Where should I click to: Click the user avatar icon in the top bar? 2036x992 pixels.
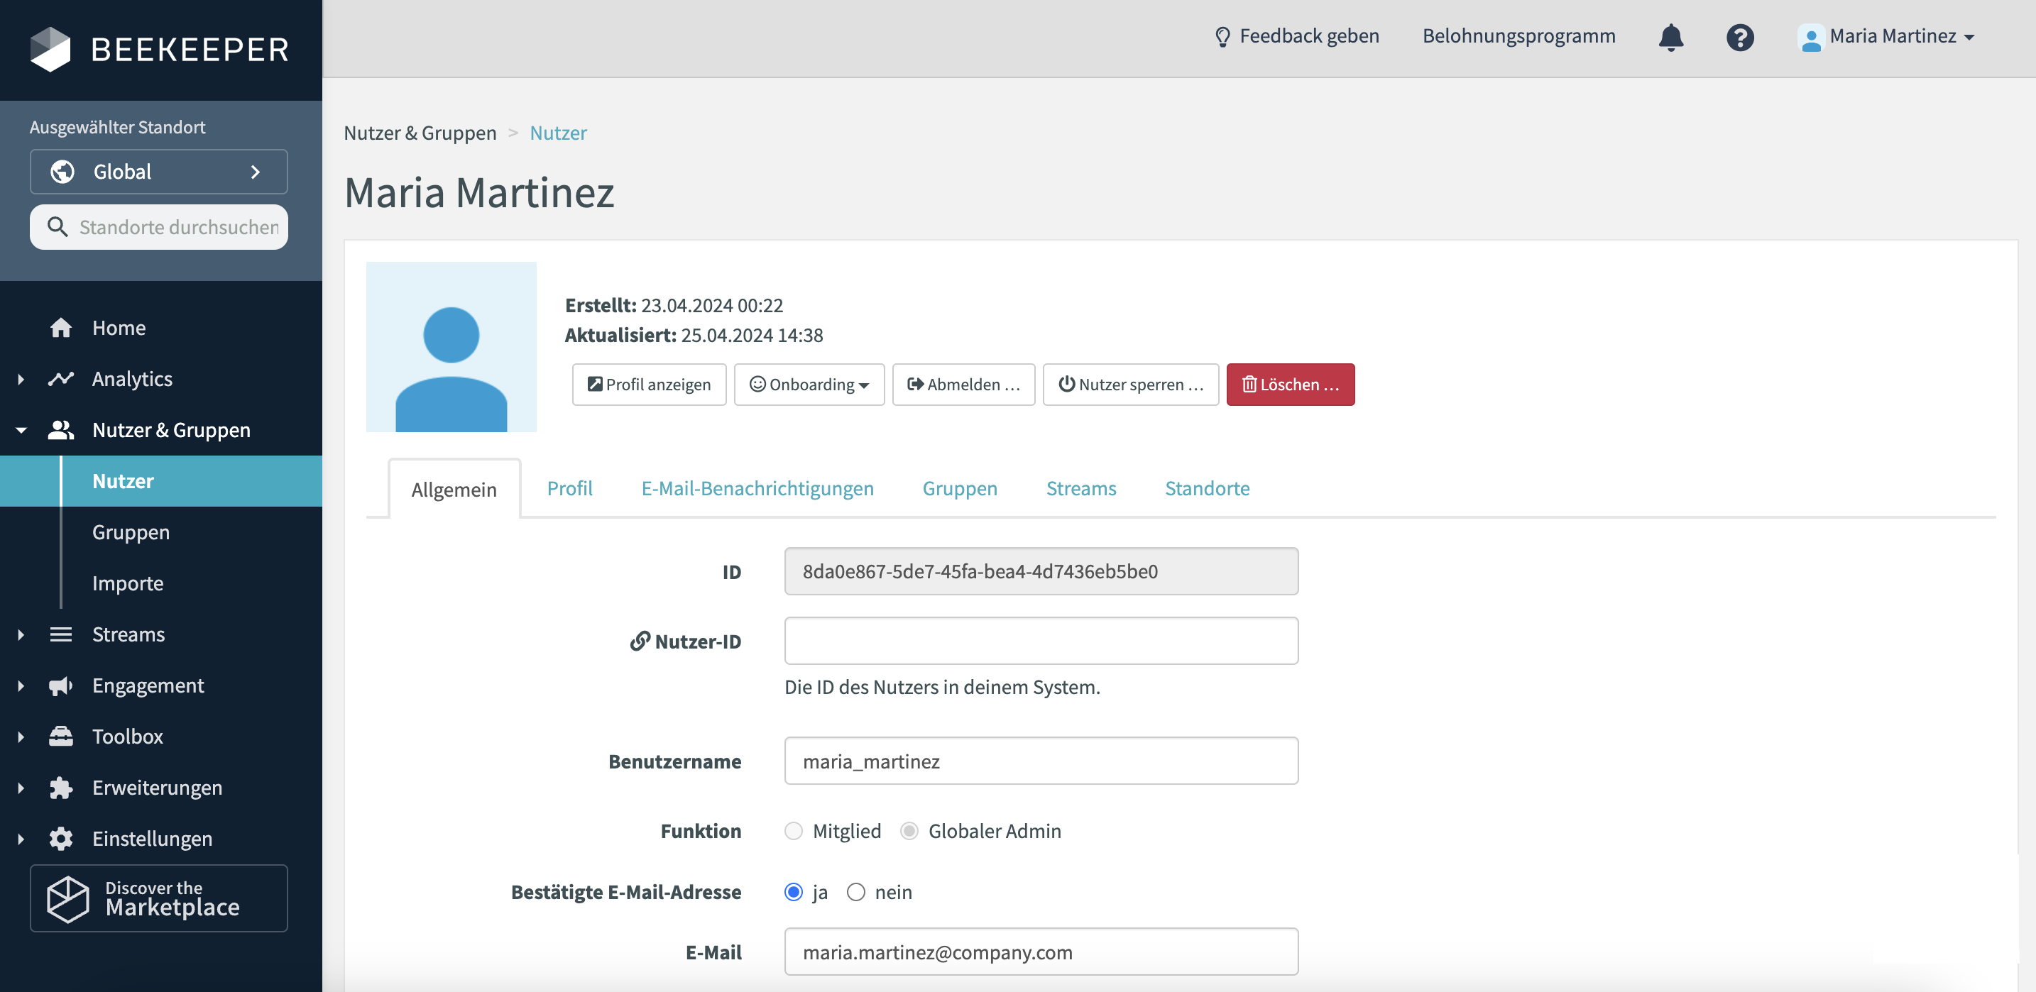point(1810,37)
